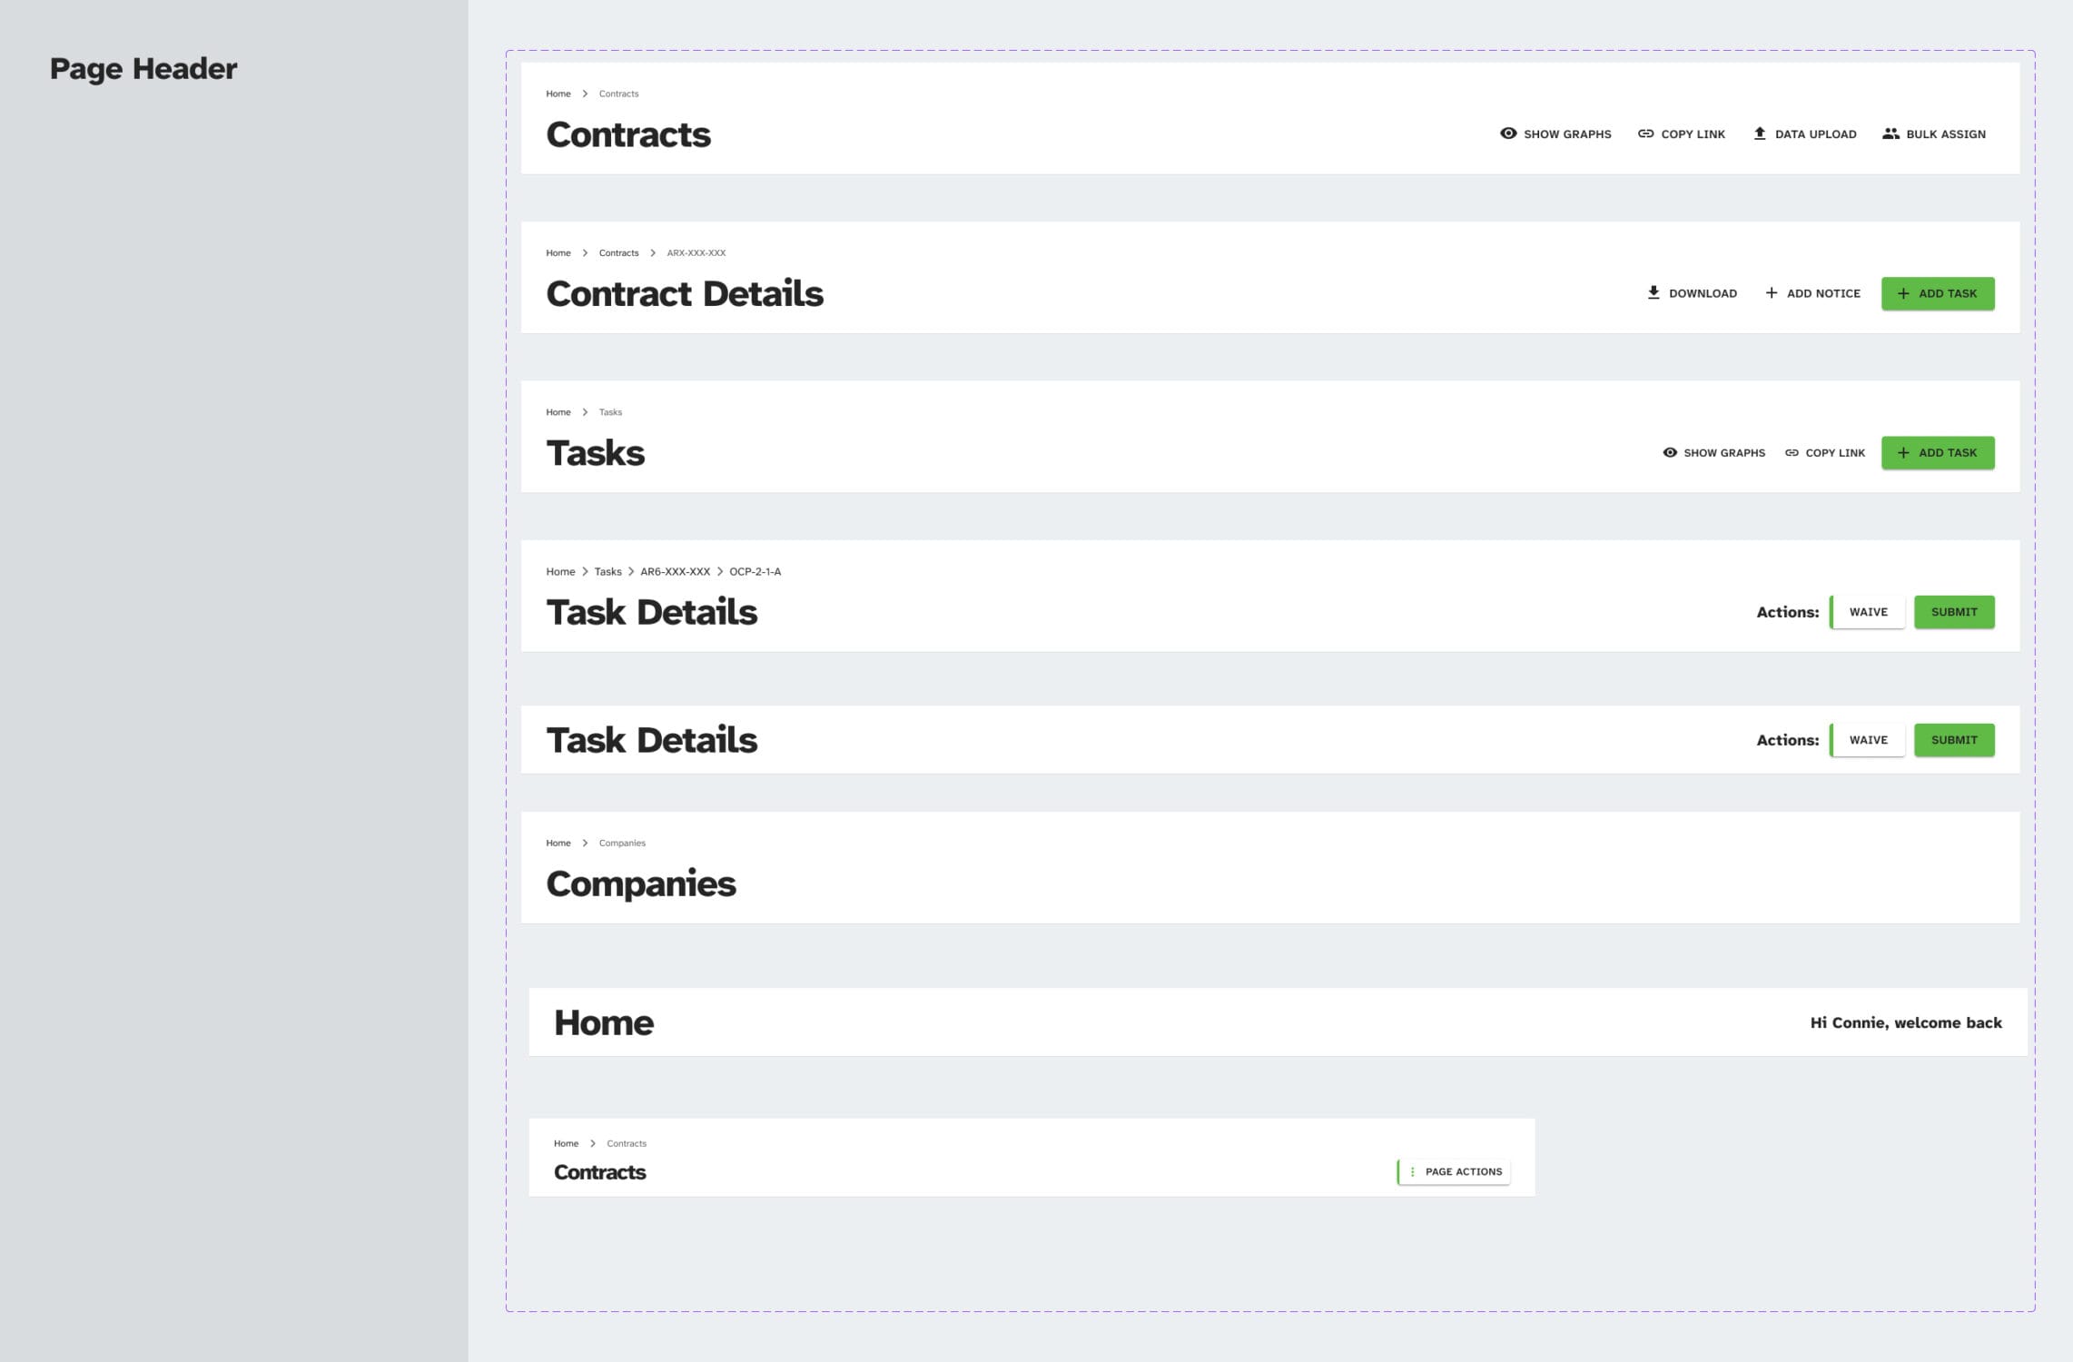Click the plus icon in Contract Details Add Task
The height and width of the screenshot is (1362, 2073).
1903,293
